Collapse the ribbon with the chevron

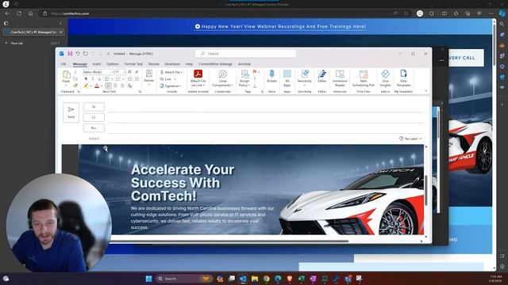[x=426, y=91]
